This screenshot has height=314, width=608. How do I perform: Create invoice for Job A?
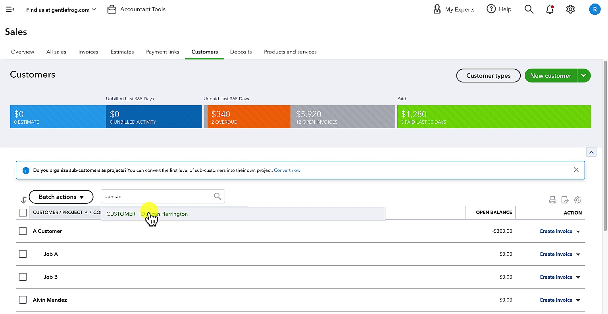coord(556,254)
